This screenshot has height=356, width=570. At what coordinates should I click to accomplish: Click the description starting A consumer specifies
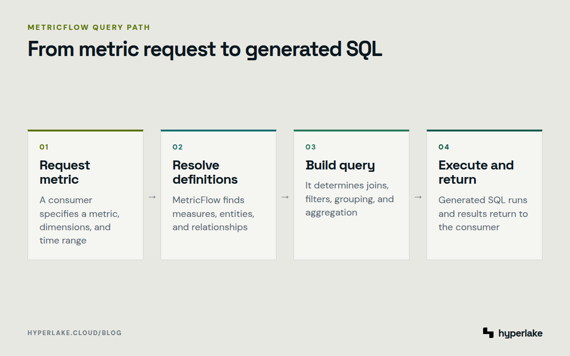pyautogui.click(x=80, y=220)
